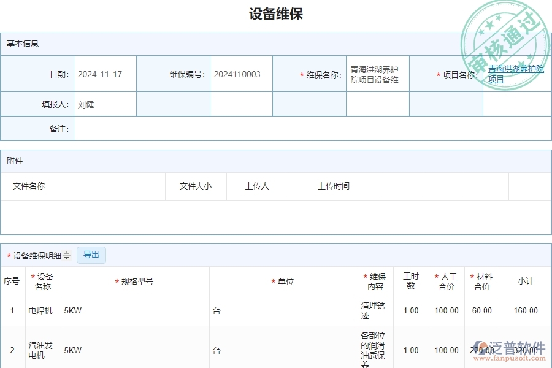Click the 附件 section header
552x368 pixels.
tap(13, 161)
